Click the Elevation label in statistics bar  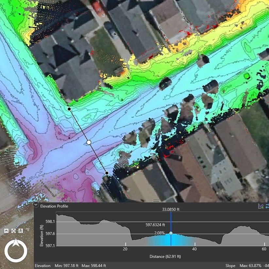(42, 265)
